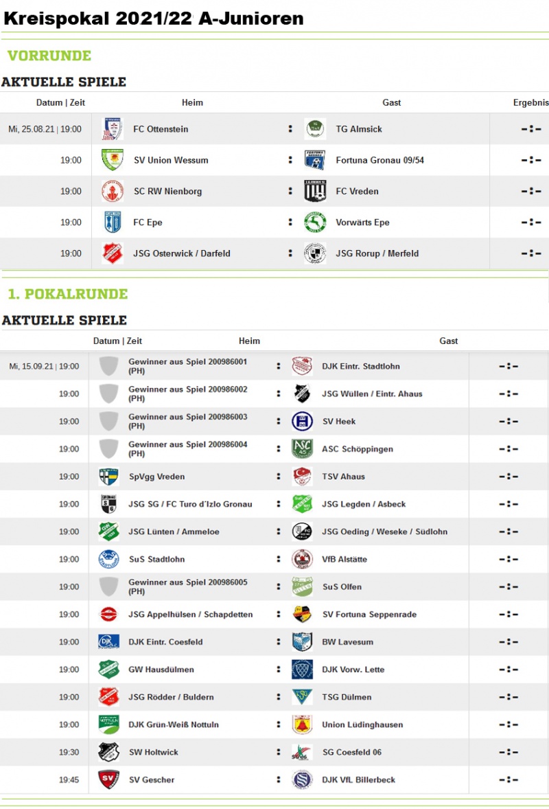The height and width of the screenshot is (809, 549).
Task: Click the Vorrunde section heading
Action: pos(49,55)
